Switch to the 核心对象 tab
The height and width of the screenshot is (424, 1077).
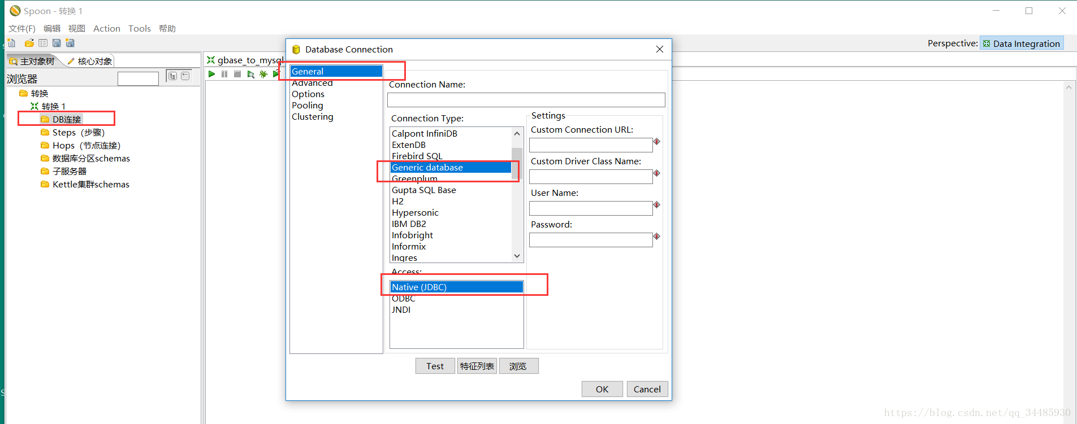click(x=90, y=61)
